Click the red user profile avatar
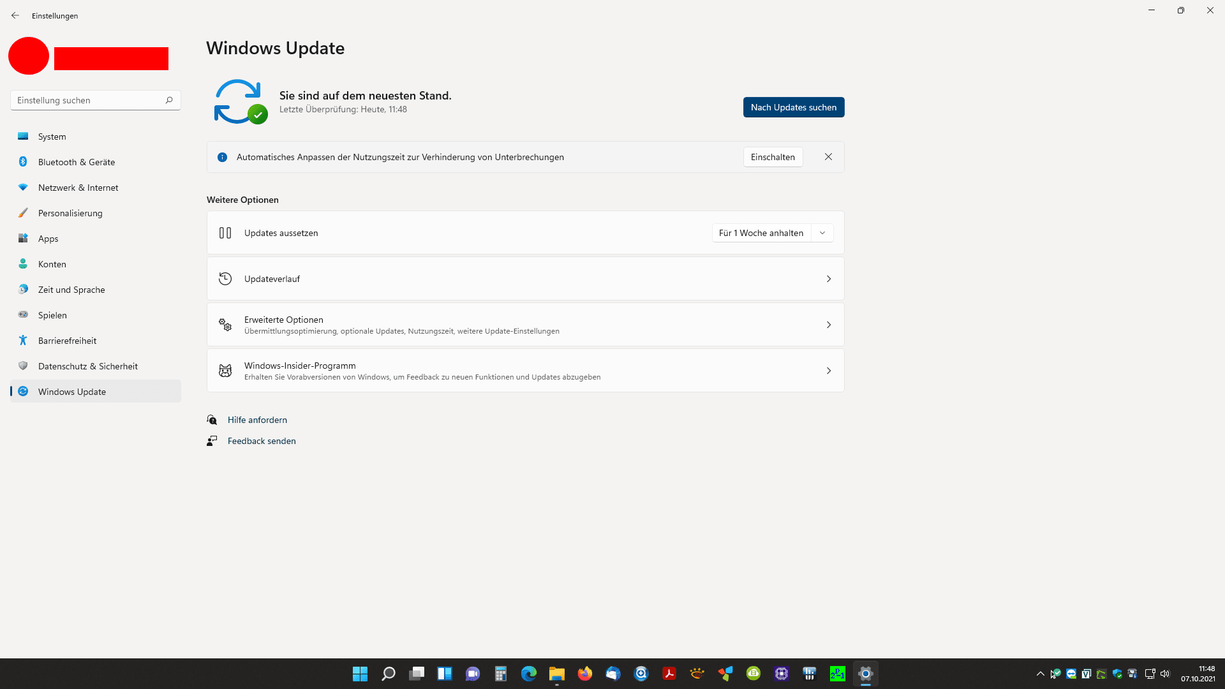This screenshot has width=1225, height=689. click(x=29, y=56)
